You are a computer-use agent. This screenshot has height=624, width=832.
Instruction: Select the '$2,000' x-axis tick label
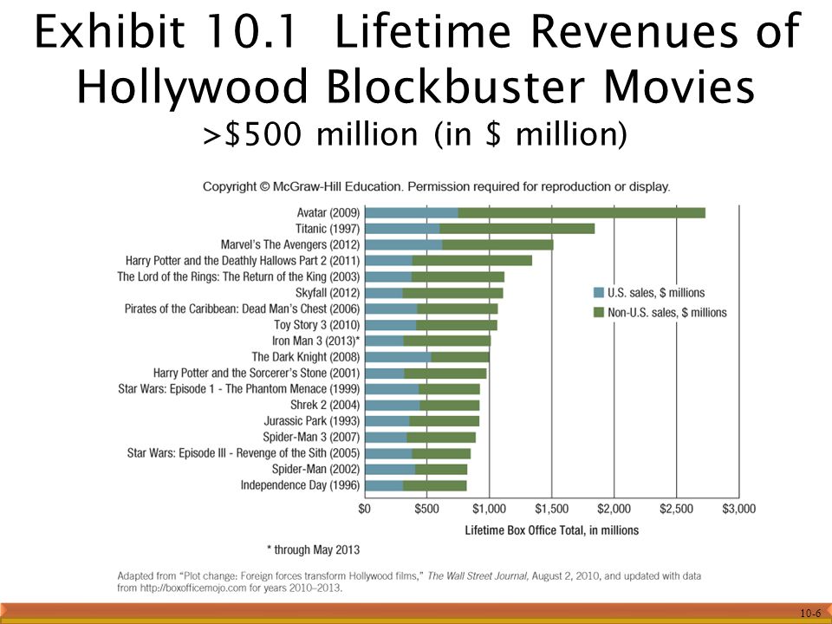[x=614, y=509]
